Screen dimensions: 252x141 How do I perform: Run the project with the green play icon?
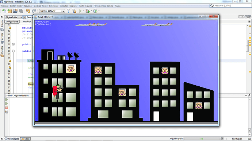[80, 11]
